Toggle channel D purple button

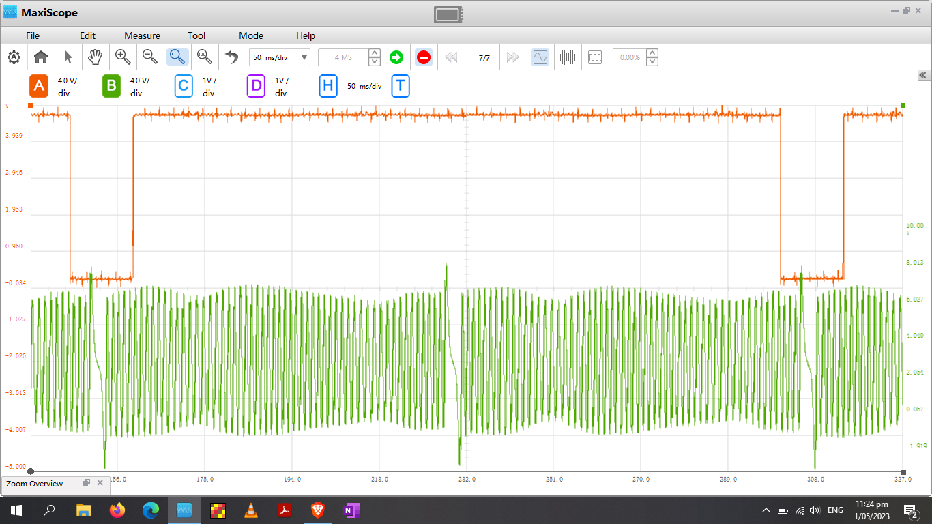coord(256,86)
